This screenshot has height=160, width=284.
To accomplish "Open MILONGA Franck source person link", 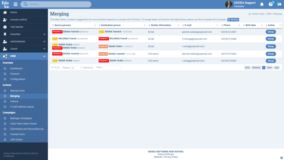I will 67,39.
